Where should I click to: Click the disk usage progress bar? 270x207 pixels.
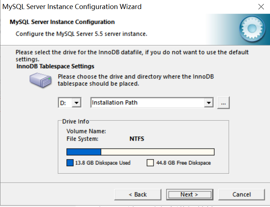[x=141, y=152]
